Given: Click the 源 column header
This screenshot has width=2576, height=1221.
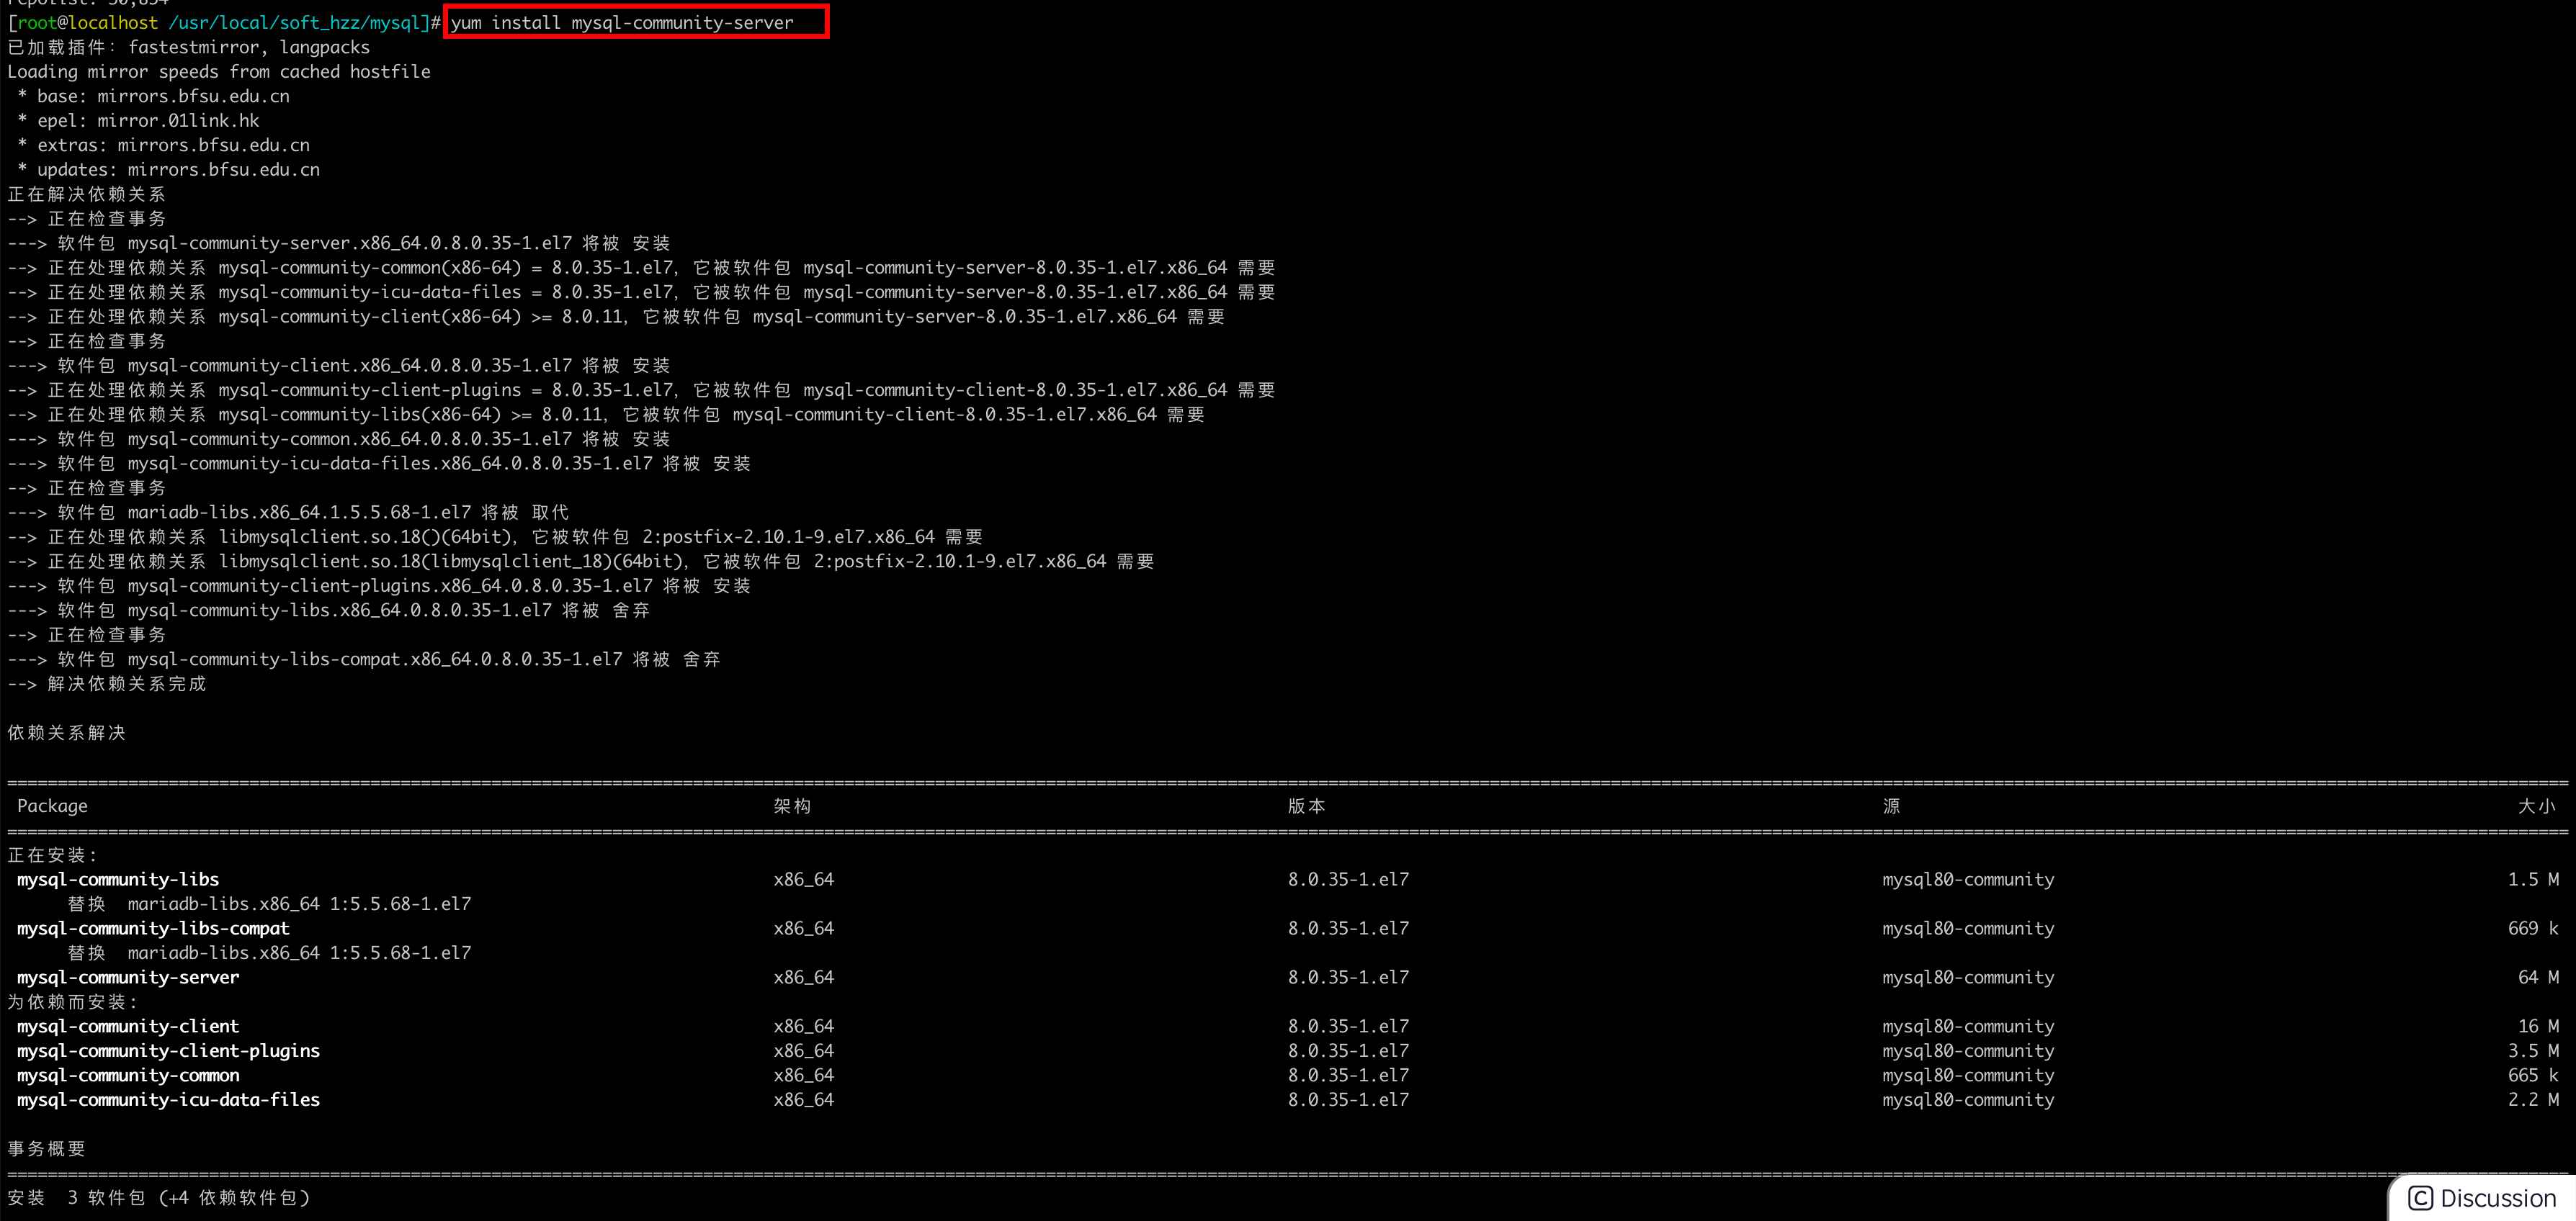Looking at the screenshot, I should click(x=1891, y=806).
